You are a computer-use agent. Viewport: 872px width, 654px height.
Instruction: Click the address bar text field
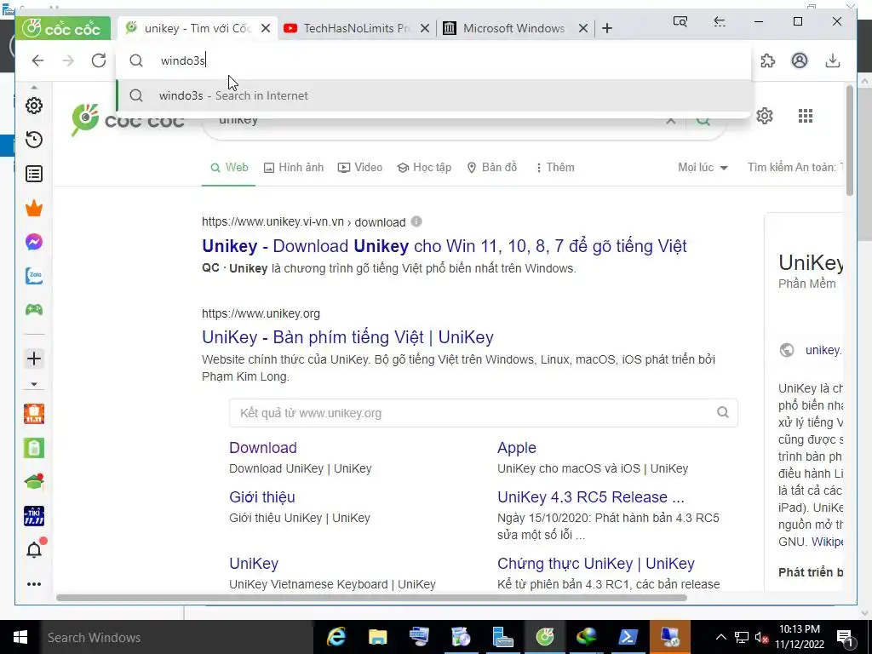pyautogui.click(x=433, y=60)
